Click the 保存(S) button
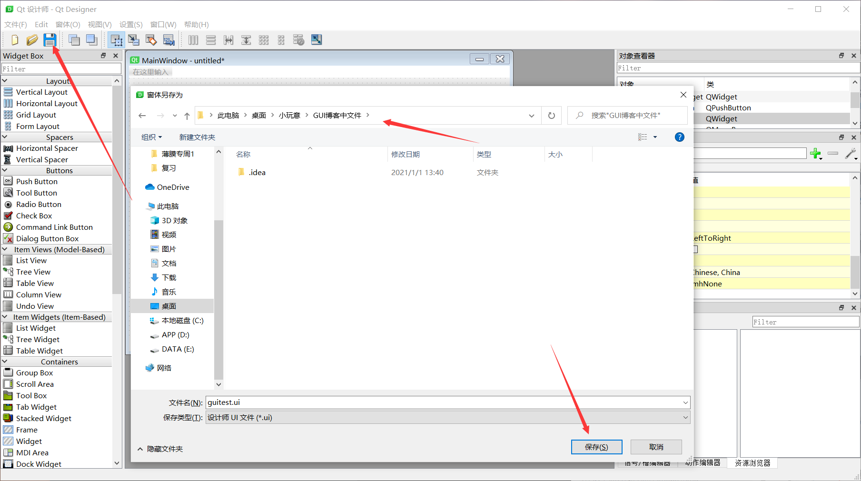This screenshot has width=861, height=481. (596, 446)
